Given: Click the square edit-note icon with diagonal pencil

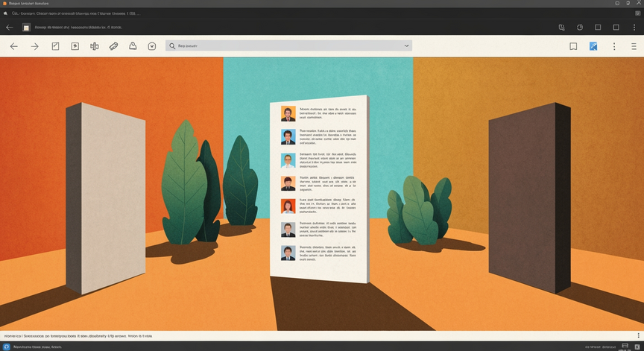Looking at the screenshot, I should (55, 46).
